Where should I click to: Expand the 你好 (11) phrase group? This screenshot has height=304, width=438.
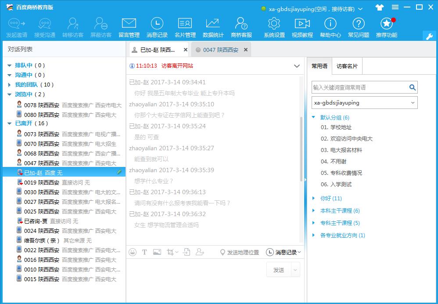(313, 199)
